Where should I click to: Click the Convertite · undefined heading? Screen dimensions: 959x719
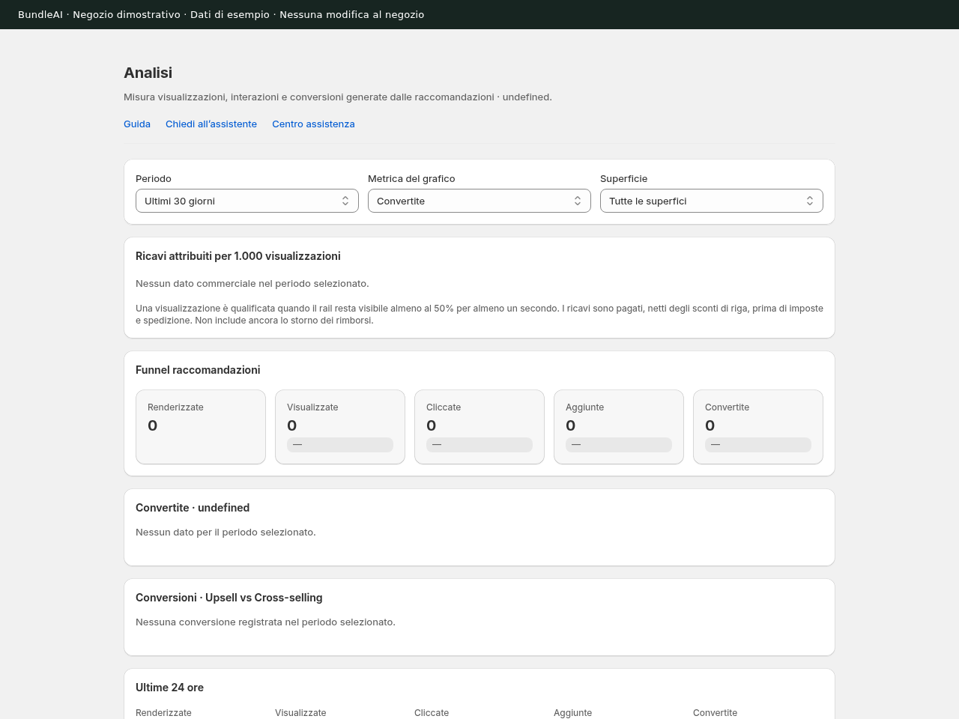click(x=193, y=508)
